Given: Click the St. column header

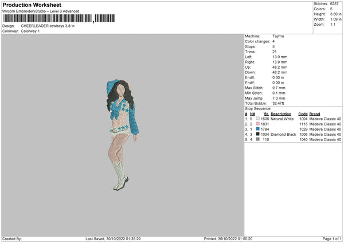Looking at the screenshot, I should pyautogui.click(x=266, y=113).
